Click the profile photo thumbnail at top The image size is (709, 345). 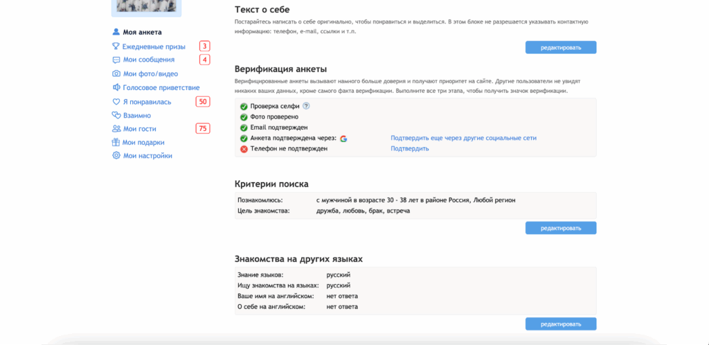(x=146, y=7)
